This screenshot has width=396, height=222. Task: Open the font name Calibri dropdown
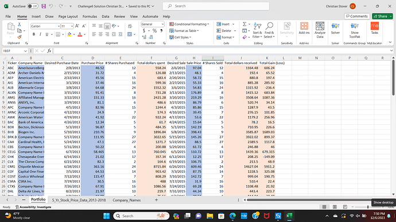point(59,26)
